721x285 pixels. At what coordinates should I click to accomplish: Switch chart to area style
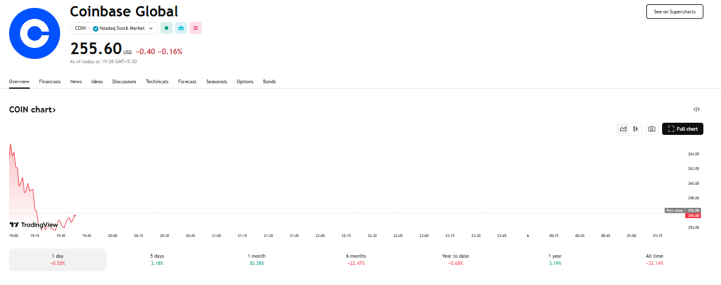[x=623, y=129]
